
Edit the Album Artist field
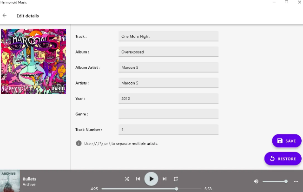(168, 67)
